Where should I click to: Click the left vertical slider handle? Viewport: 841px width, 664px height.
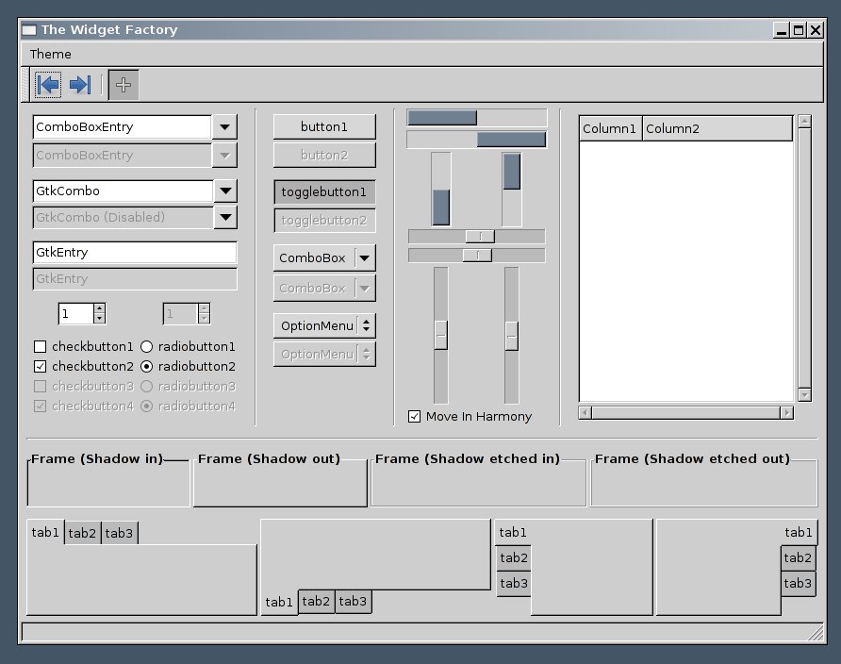click(x=441, y=335)
